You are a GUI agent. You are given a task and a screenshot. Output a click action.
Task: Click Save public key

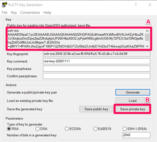click(x=96, y=109)
